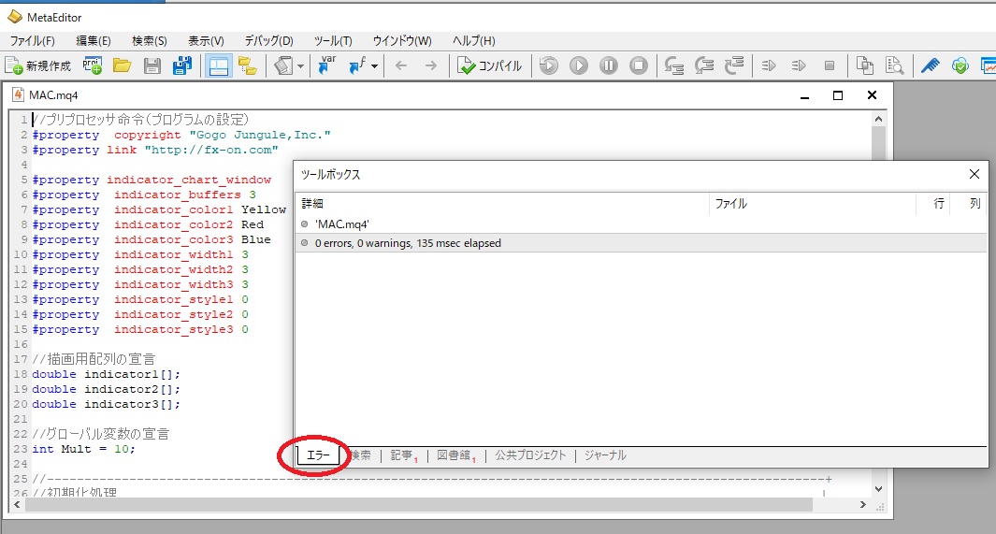996x534 pixels.
Task: Click the editor's vertical scrollbar down arrow
Action: click(x=877, y=488)
